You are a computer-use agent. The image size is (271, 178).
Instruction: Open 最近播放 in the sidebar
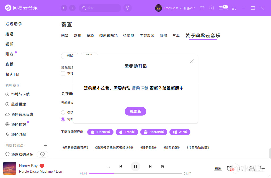(x=16, y=104)
